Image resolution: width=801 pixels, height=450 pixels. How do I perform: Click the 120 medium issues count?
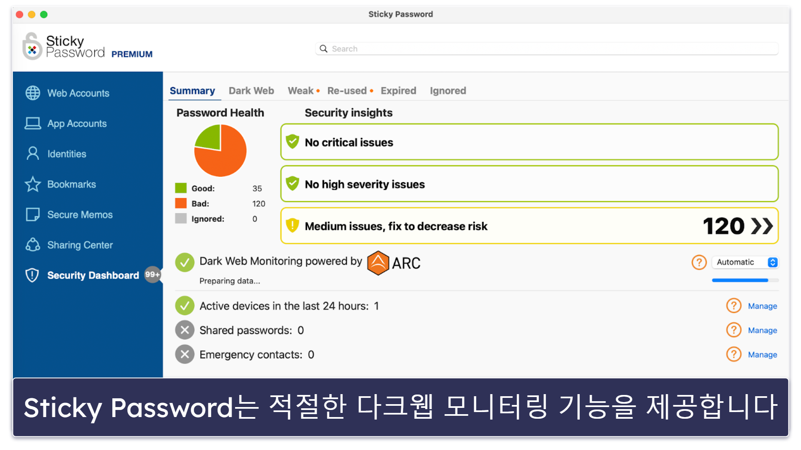click(x=723, y=226)
